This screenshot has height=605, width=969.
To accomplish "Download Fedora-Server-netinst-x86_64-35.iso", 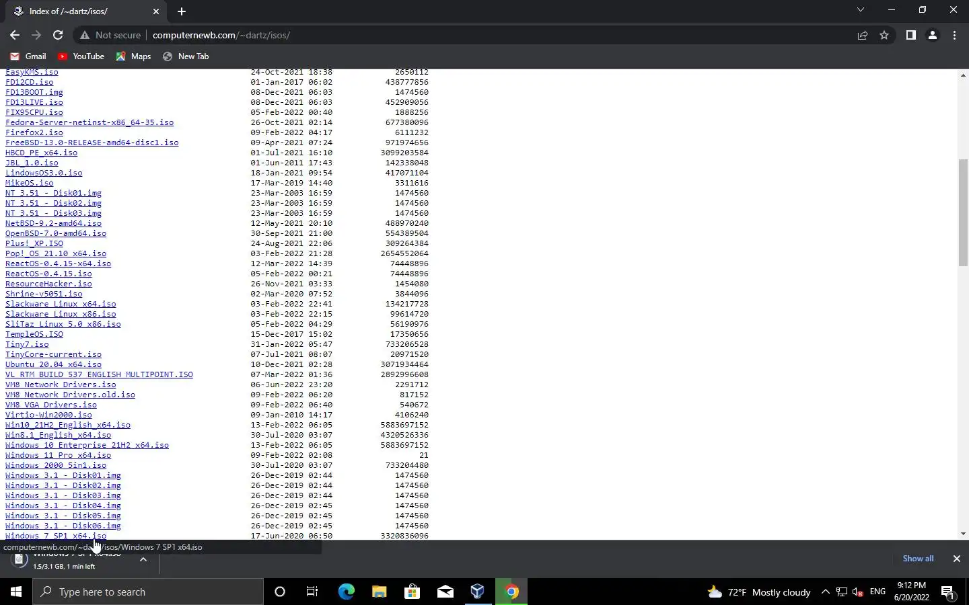I will (89, 122).
